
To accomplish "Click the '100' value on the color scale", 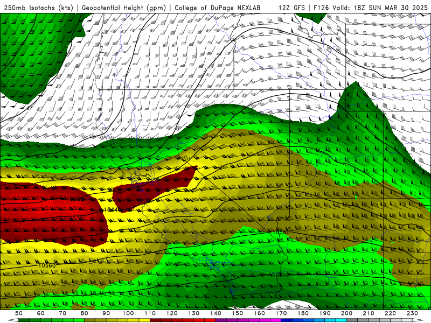I will 128,313.
